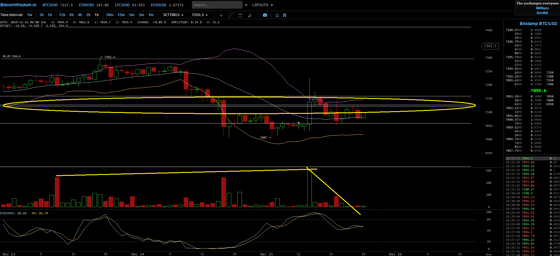Screen dimensions: 560x256
Task: Select bid row priced 7087.7500
Action: (x=524, y=151)
